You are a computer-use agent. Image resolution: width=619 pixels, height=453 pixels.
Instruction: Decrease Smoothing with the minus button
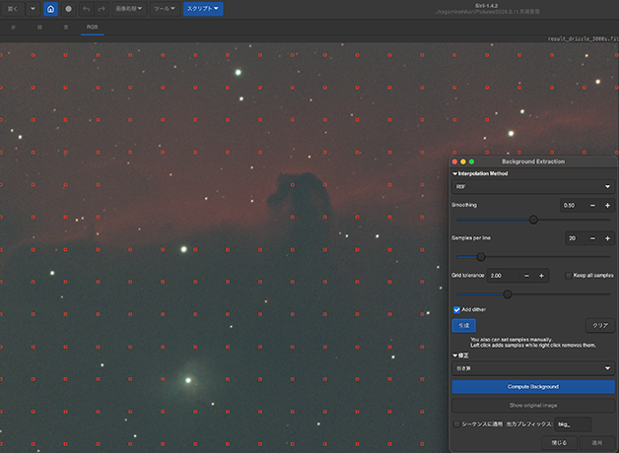(x=592, y=205)
